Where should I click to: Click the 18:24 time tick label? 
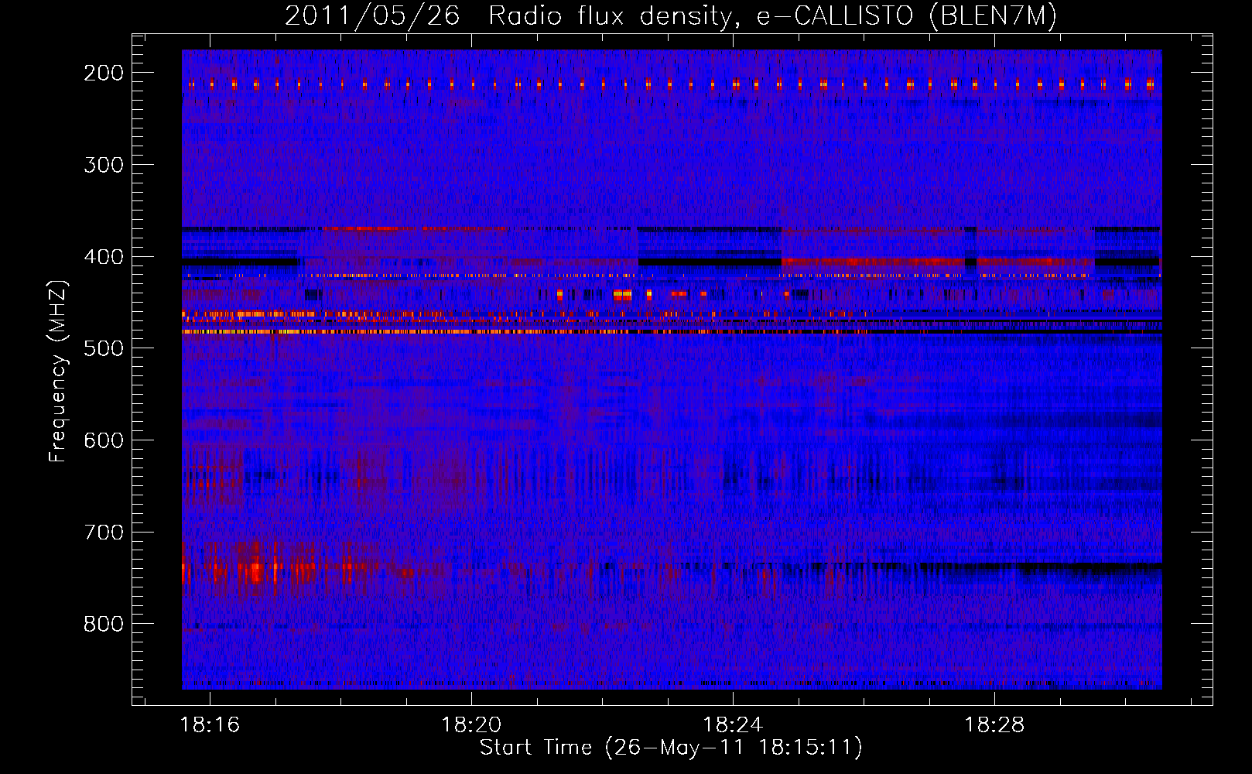click(732, 725)
